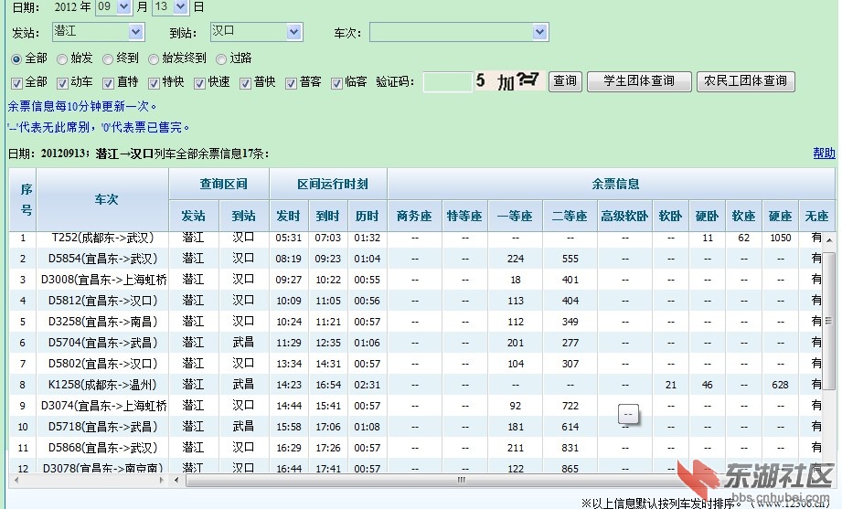Click left arrow of the seat columns horizontal scrollbar

pyautogui.click(x=176, y=480)
